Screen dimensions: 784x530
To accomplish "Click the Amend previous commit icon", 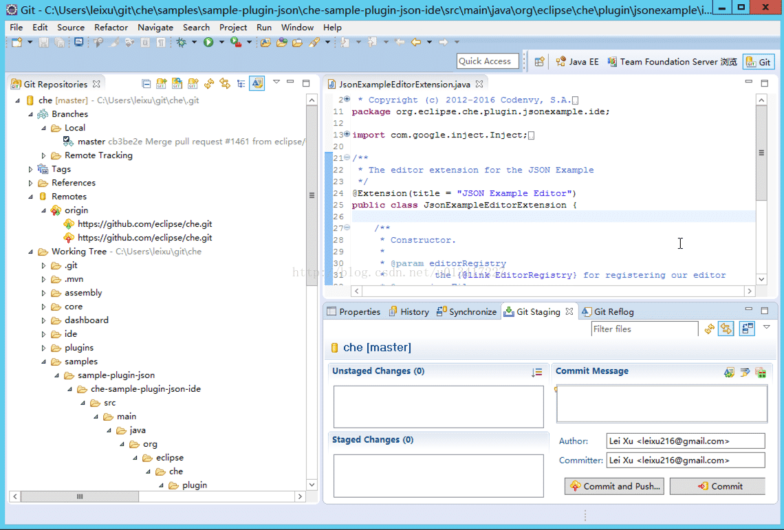I will (729, 372).
